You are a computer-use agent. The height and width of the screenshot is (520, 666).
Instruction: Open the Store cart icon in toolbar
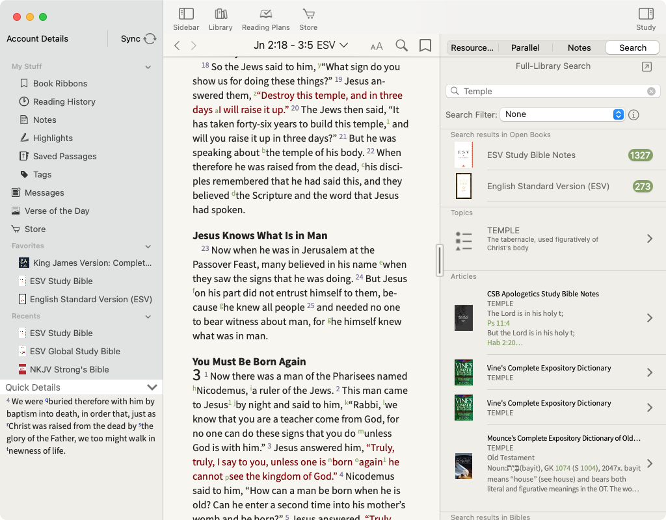click(308, 14)
